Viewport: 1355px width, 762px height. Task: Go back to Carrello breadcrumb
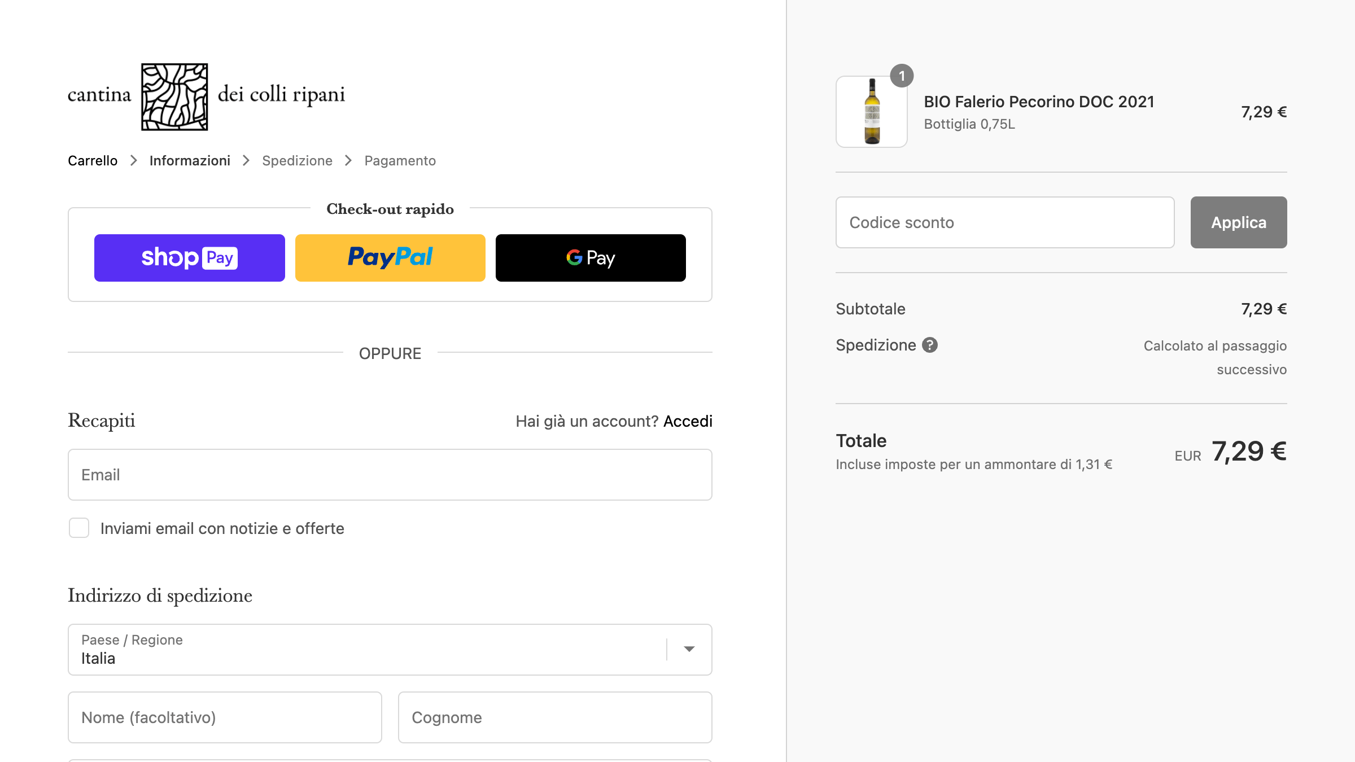tap(93, 161)
